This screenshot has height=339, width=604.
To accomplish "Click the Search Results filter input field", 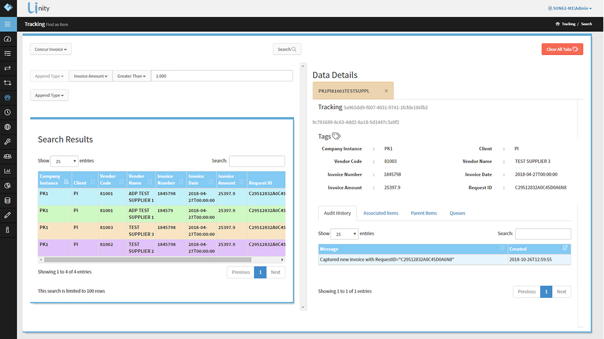I will tap(257, 161).
